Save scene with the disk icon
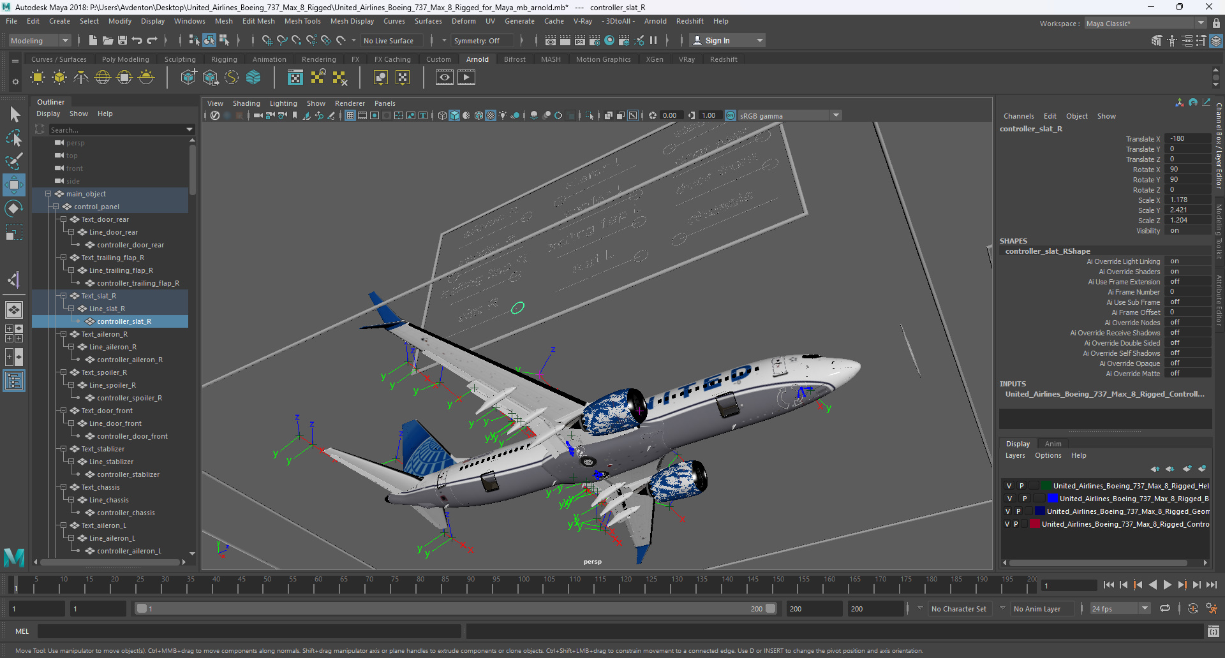 pyautogui.click(x=122, y=40)
